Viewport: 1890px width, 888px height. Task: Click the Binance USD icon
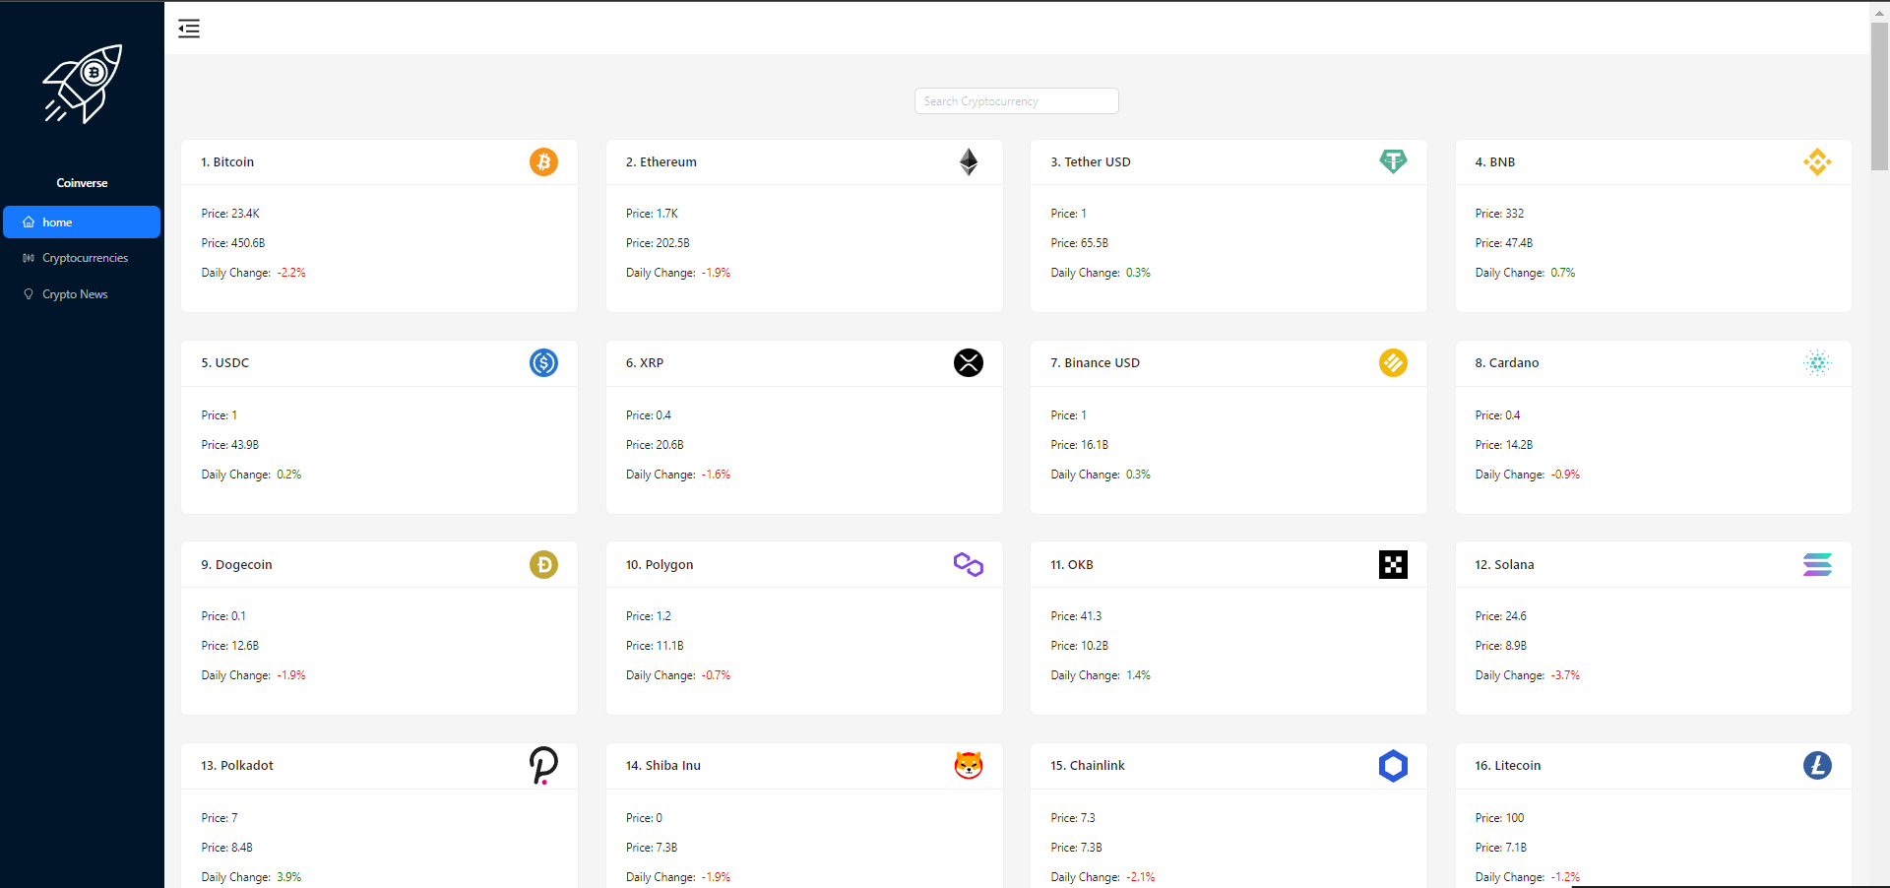(x=1393, y=363)
